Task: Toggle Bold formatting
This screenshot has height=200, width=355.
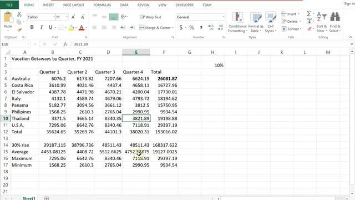Action: (x=32, y=27)
